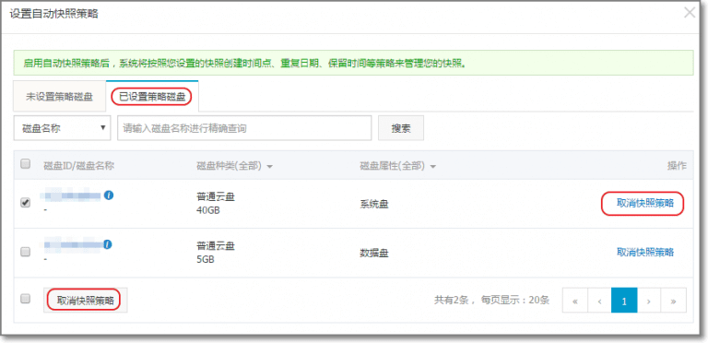
Task: Go to first page with « button
Action: [x=575, y=301]
